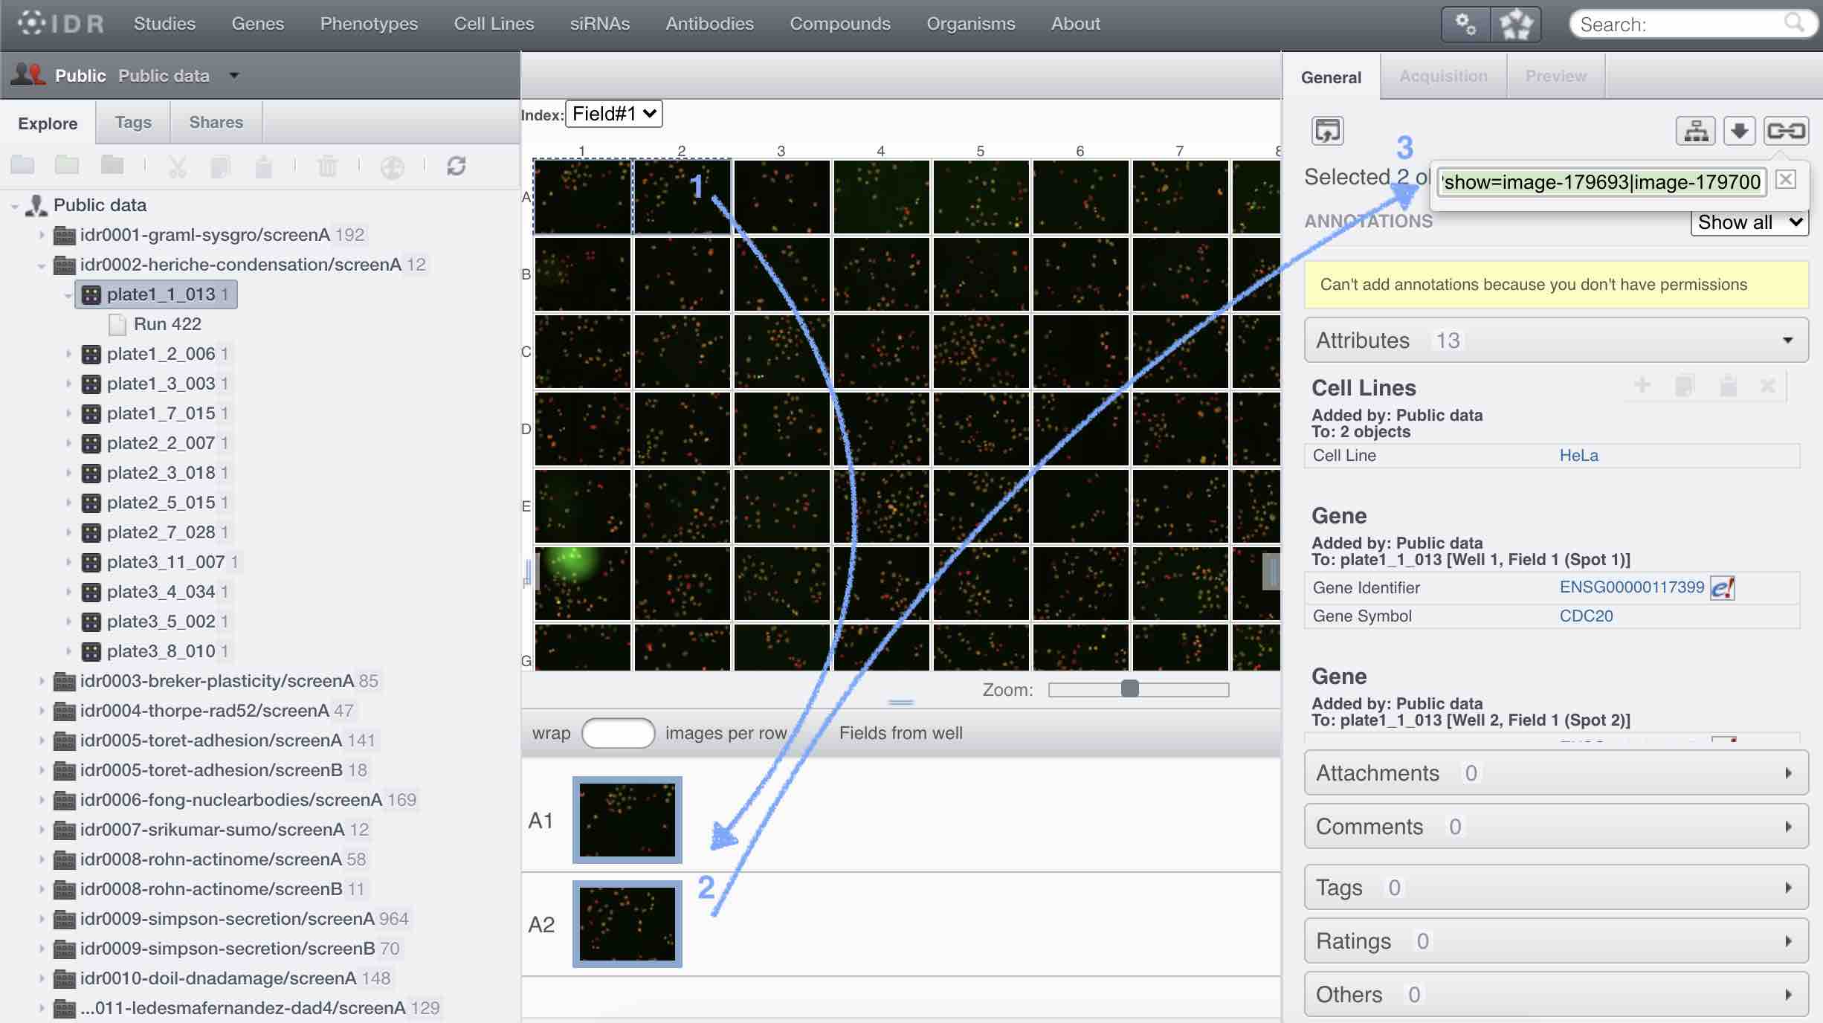Click the link/copy URL icon right panel
This screenshot has width=1823, height=1023.
click(x=1784, y=130)
